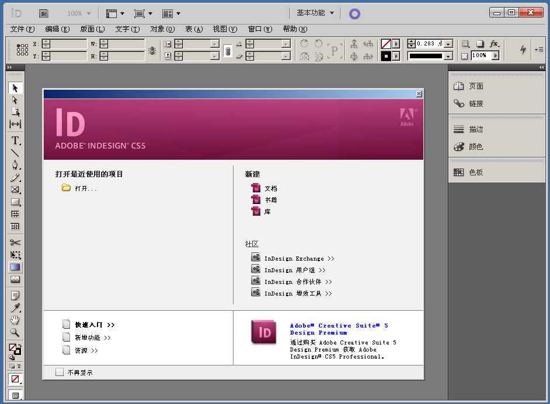Click the effects fx icon
The width and height of the screenshot is (550, 404).
(x=494, y=44)
